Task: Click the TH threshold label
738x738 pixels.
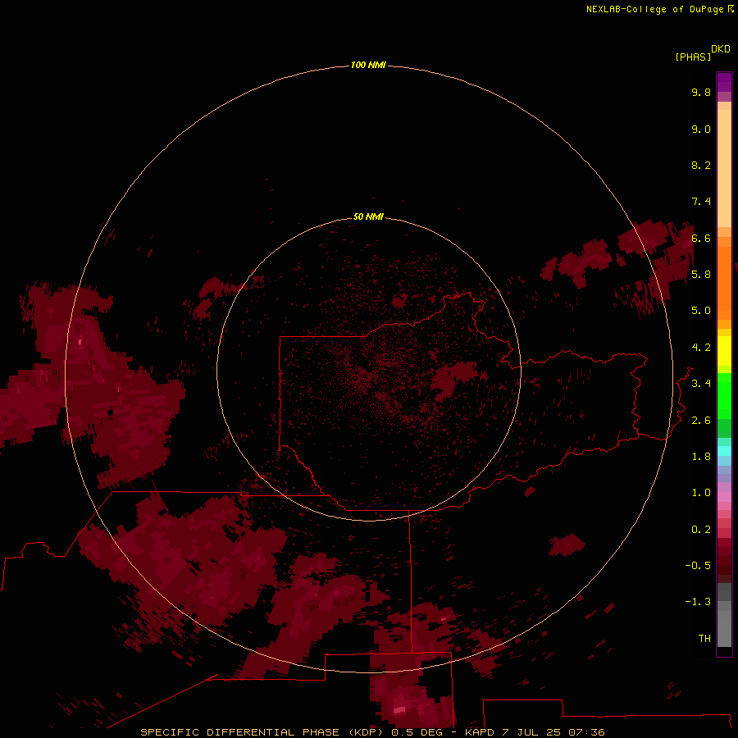Action: [704, 638]
